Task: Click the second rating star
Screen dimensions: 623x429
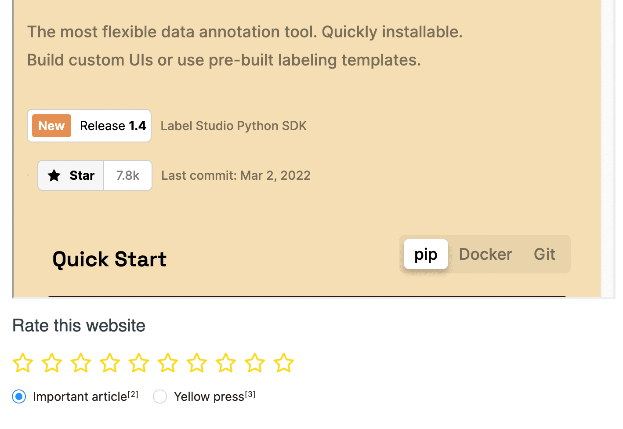Action: [x=52, y=363]
